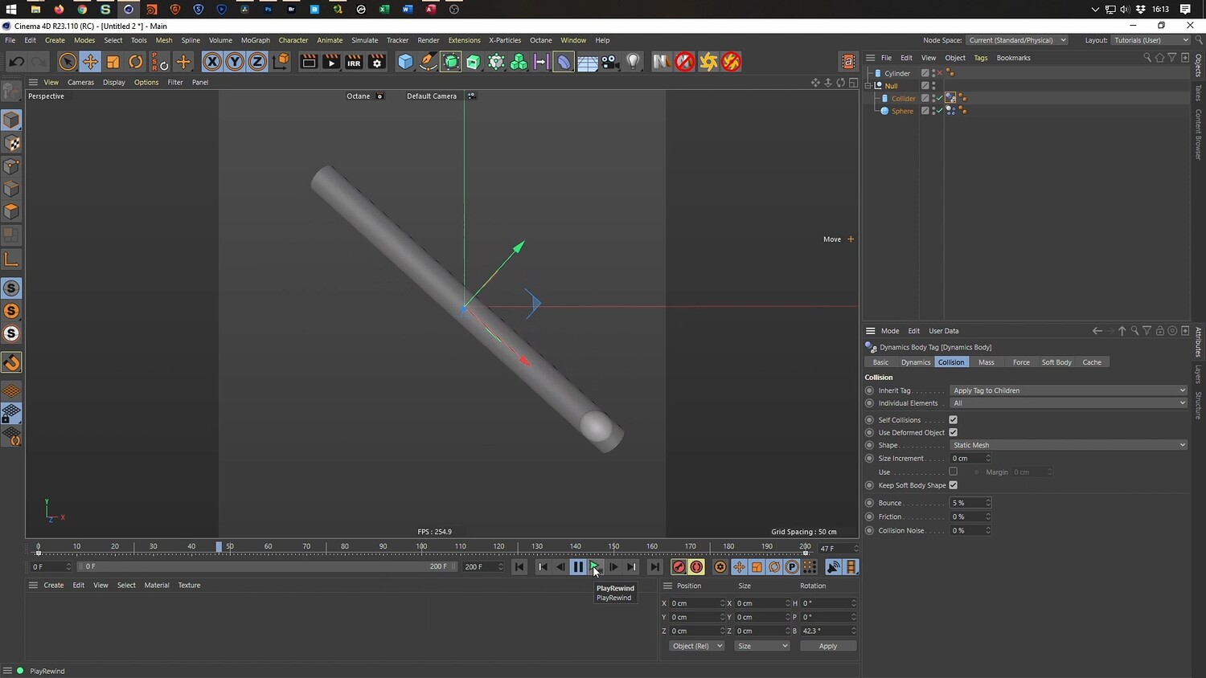Open the Shape dropdown showing Static Mesh
The width and height of the screenshot is (1206, 678).
(1068, 445)
